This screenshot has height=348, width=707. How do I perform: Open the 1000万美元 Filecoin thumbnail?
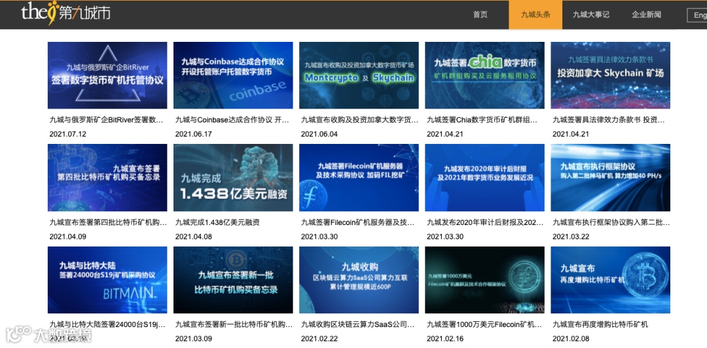(x=484, y=280)
